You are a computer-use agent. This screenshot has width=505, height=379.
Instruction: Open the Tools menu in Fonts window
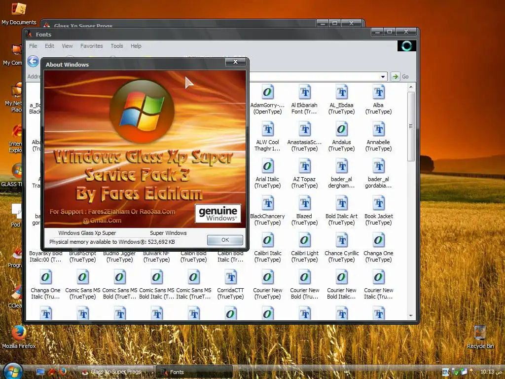tap(116, 46)
